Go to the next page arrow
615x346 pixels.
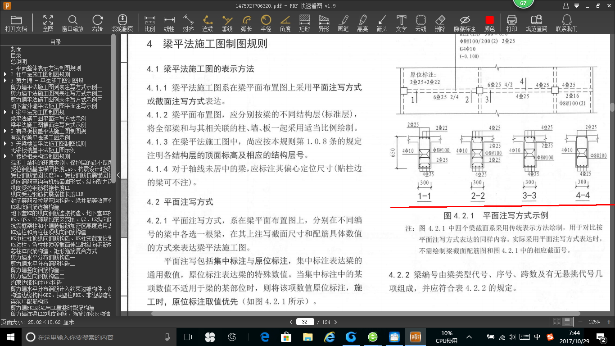tap(336, 322)
